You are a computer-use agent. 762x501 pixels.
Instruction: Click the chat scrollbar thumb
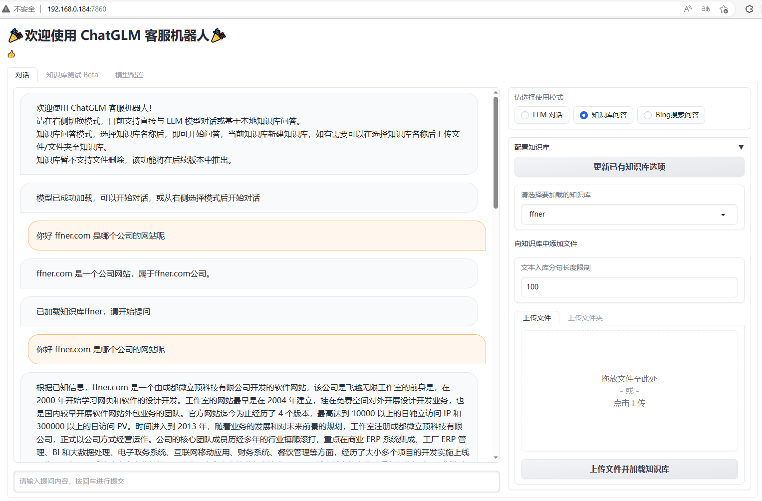coord(496,152)
